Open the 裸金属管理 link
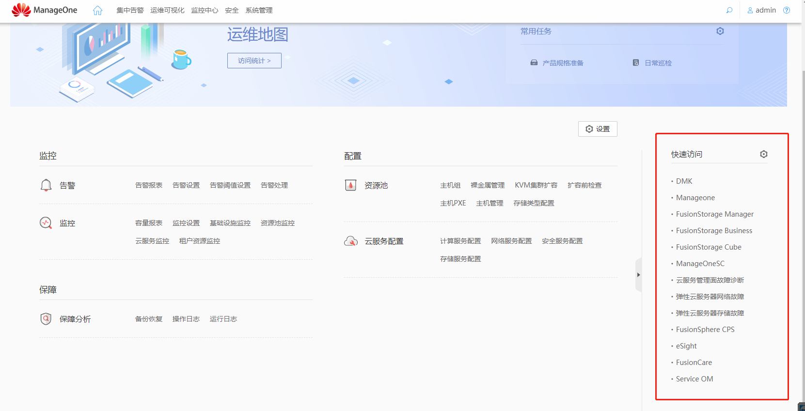Viewport: 805px width, 411px height. (x=488, y=185)
